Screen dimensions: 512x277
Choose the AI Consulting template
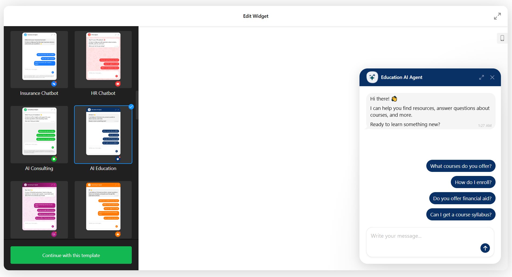point(39,134)
